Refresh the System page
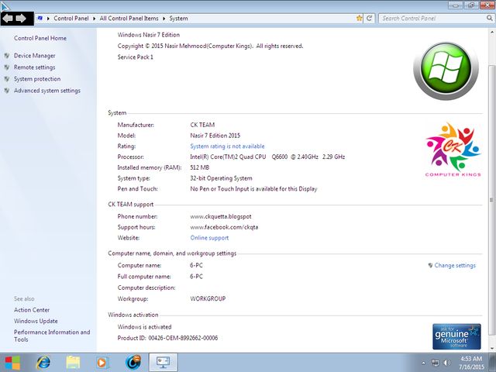 pyautogui.click(x=369, y=19)
